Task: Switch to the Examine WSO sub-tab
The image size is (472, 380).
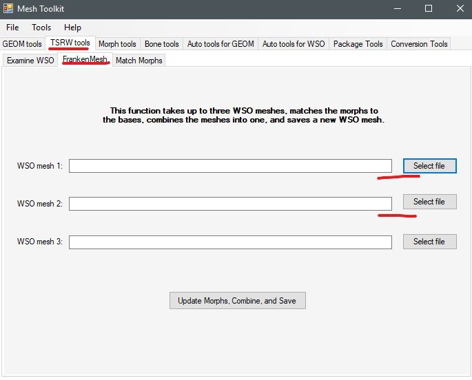Action: (x=30, y=61)
